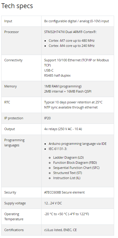Viewport: 118px width, 238px height.
Task: Click the USB-C connectivity entry
Action: pos(49,70)
